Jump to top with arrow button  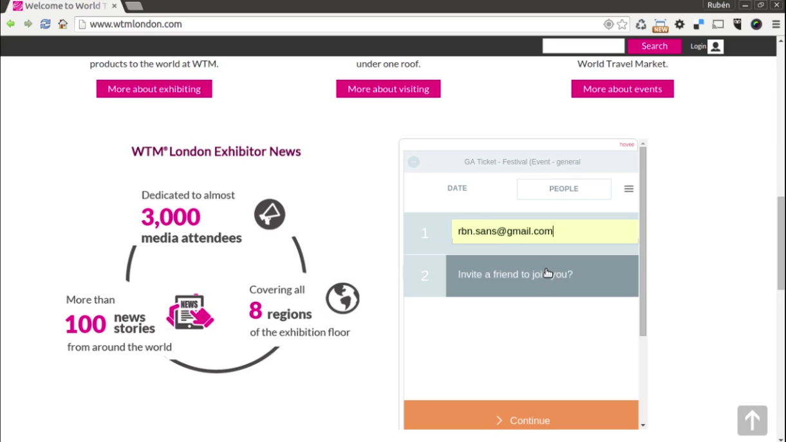pyautogui.click(x=753, y=421)
